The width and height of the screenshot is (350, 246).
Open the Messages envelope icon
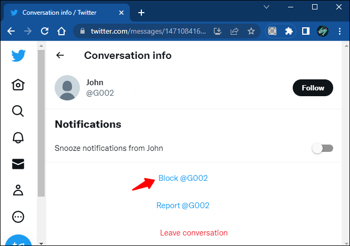(x=18, y=164)
